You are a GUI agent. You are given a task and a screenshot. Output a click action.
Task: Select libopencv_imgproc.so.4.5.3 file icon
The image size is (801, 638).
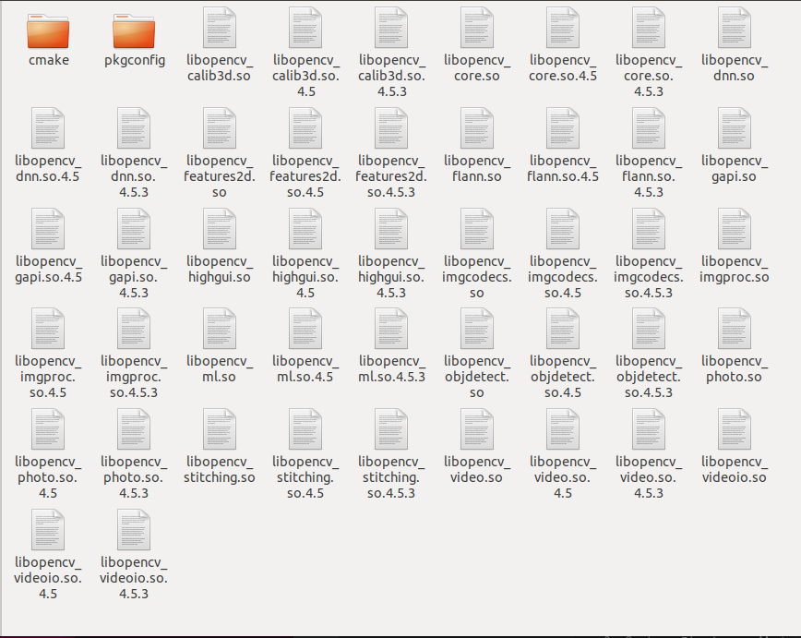134,329
